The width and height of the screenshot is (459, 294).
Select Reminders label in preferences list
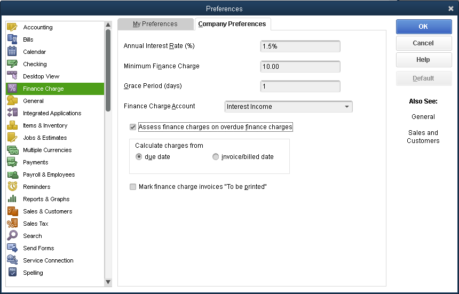[37, 187]
